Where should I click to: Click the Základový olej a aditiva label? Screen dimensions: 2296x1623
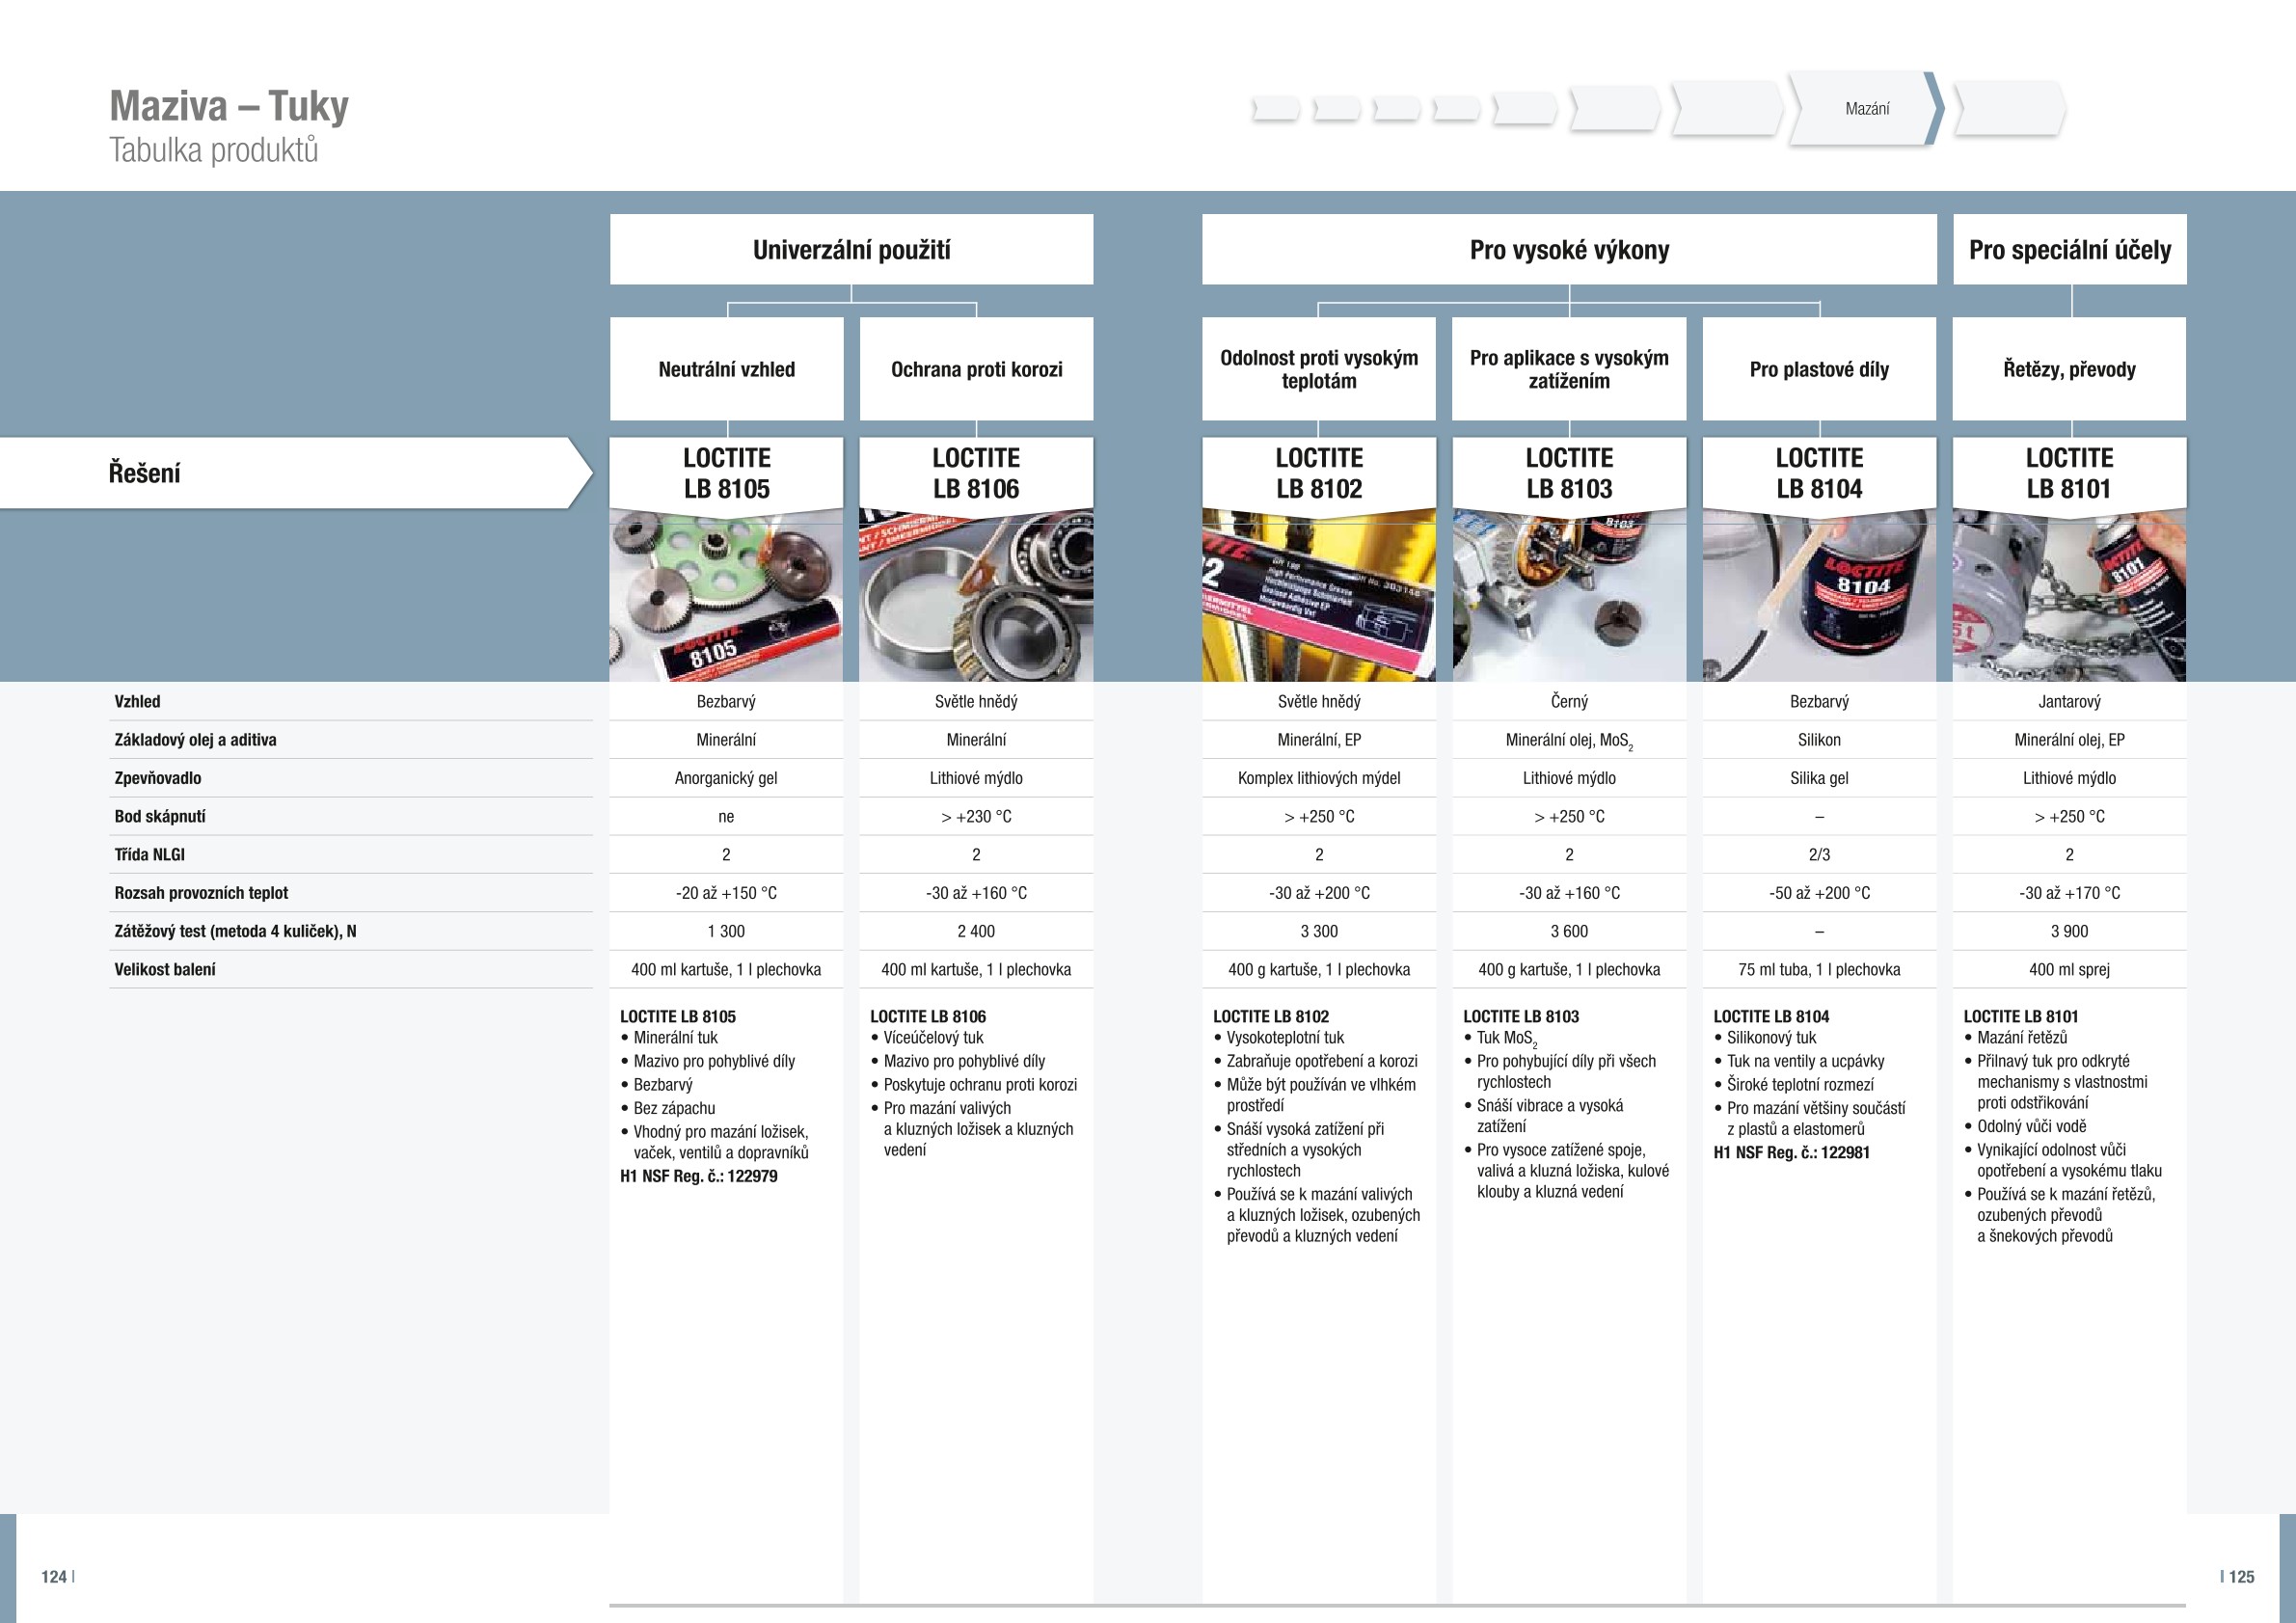195,740
